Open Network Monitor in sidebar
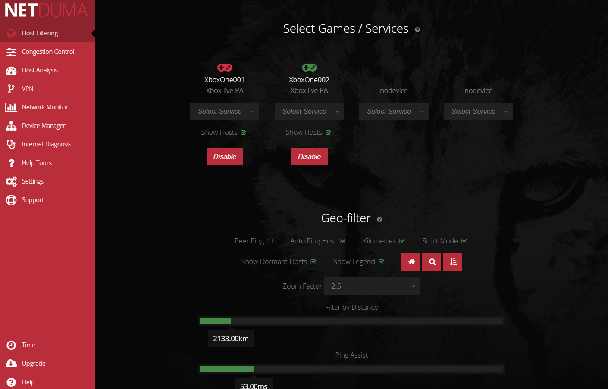Image resolution: width=608 pixels, height=389 pixels. [47, 107]
